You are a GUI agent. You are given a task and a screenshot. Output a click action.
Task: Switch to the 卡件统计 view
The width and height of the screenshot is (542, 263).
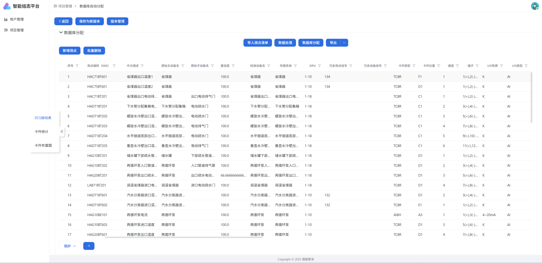tap(41, 131)
